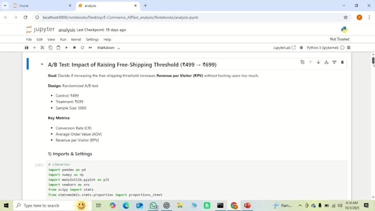Open the Windows Start menu
The height and width of the screenshot is (211, 375).
6,205
